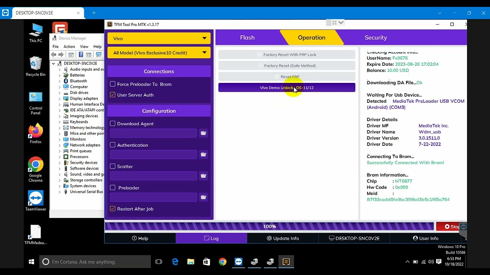Open the All Model Vivo Exclusive dropdown

pos(159,53)
